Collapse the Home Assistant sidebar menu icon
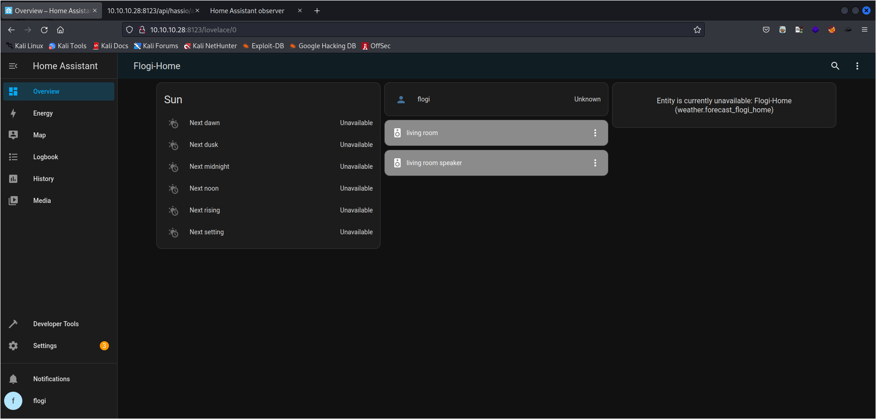This screenshot has height=419, width=876. point(13,66)
